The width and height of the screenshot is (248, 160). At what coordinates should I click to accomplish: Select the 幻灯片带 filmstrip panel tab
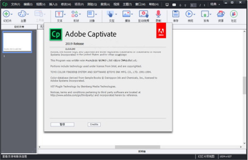pos(19,27)
